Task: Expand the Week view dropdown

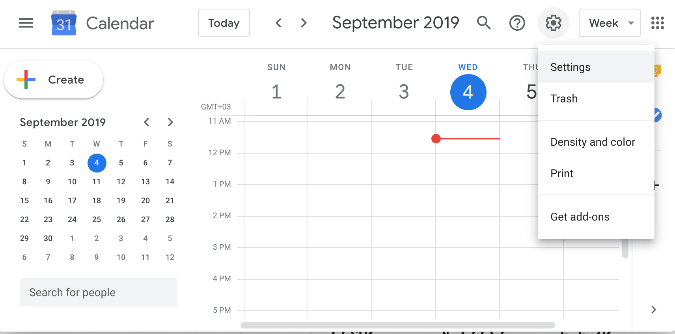Action: tap(610, 23)
